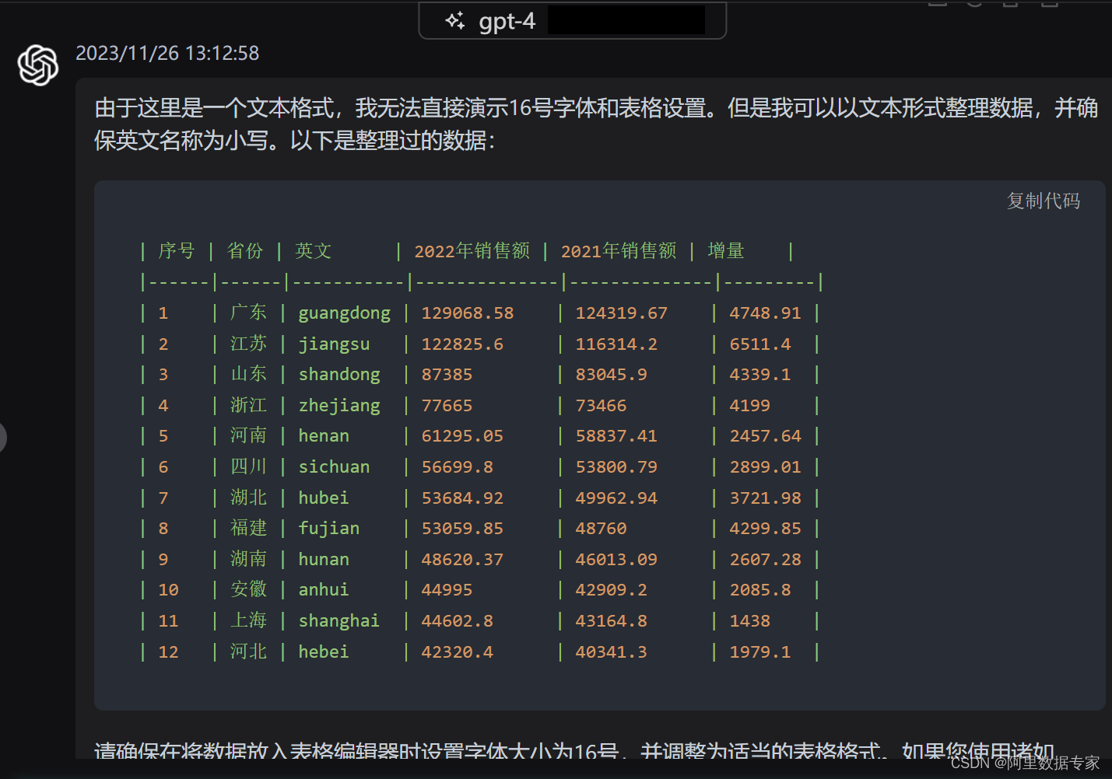This screenshot has width=1112, height=779.
Task: Click the 四川 province cell
Action: [x=248, y=466]
